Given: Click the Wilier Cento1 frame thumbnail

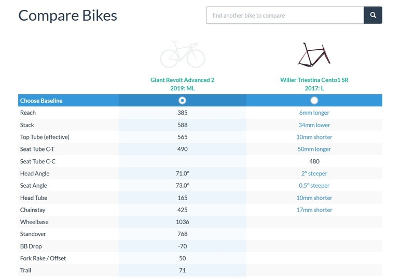Looking at the screenshot, I should pos(314,55).
